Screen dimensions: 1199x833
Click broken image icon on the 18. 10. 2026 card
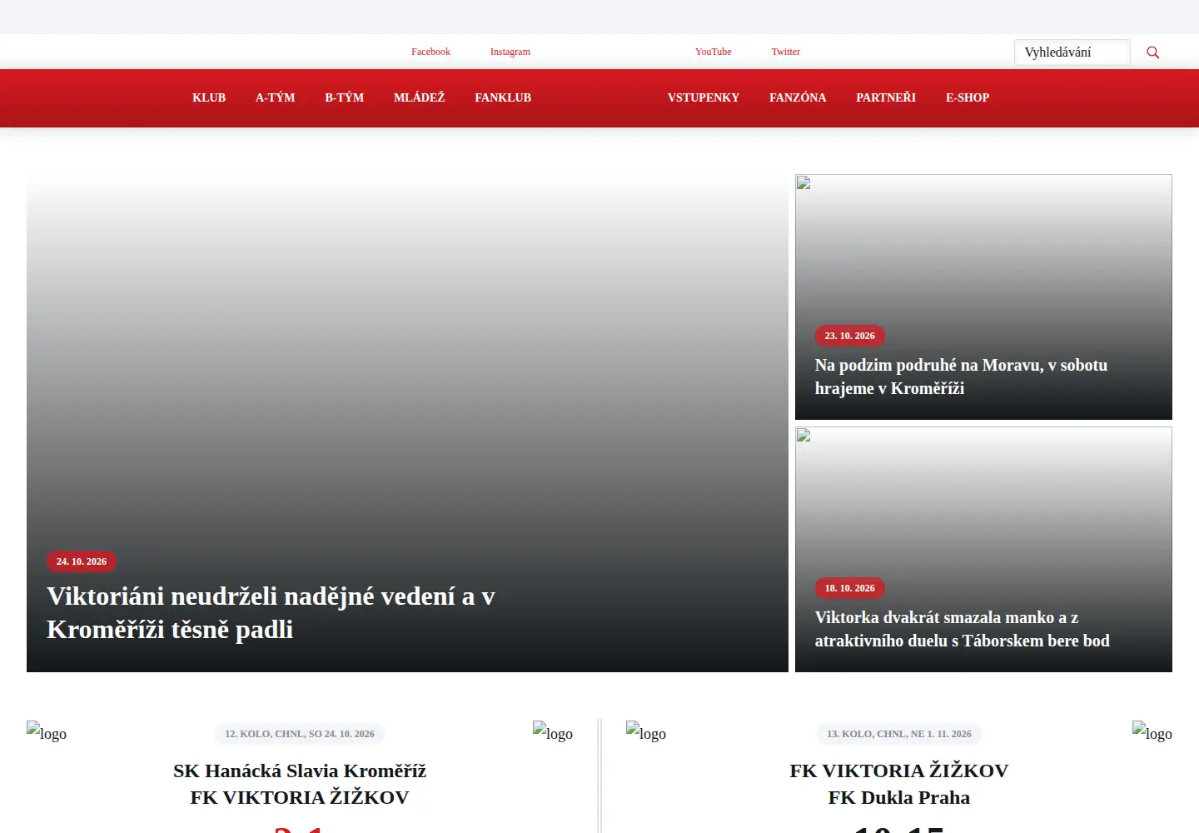tap(803, 436)
